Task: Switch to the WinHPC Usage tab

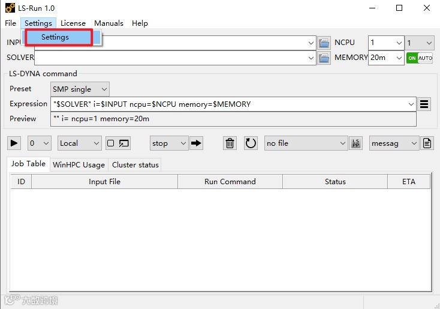Action: [79, 165]
